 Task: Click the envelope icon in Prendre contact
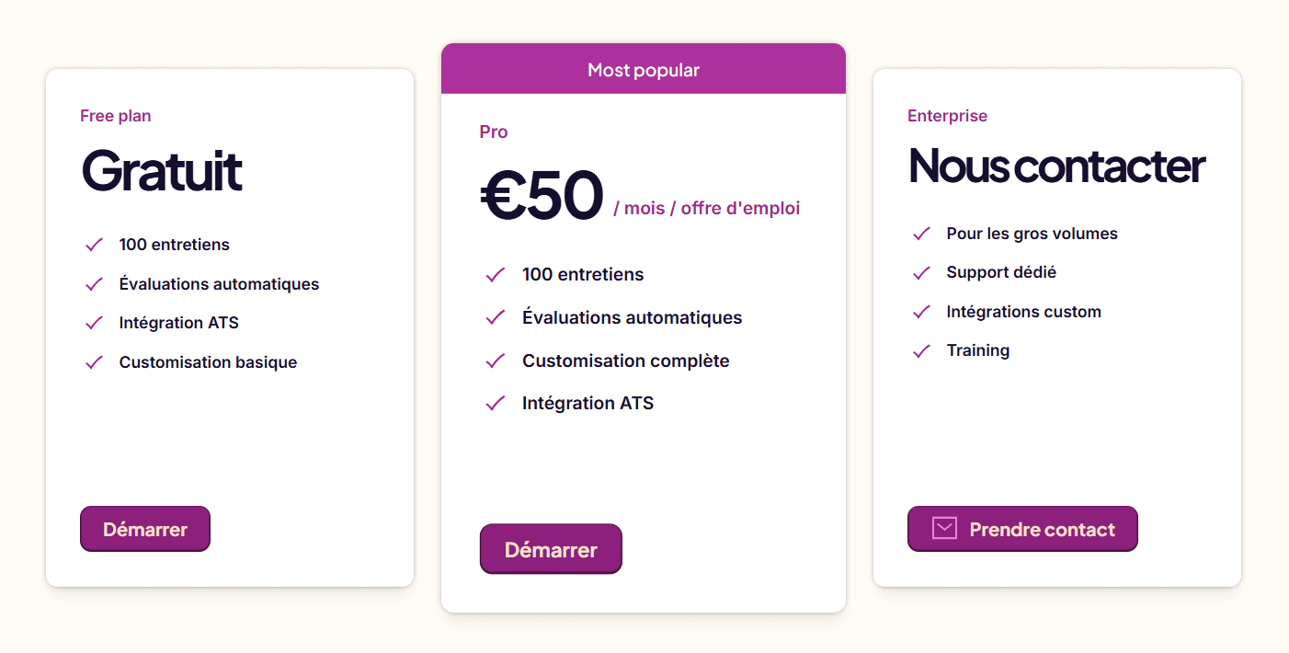click(x=944, y=528)
